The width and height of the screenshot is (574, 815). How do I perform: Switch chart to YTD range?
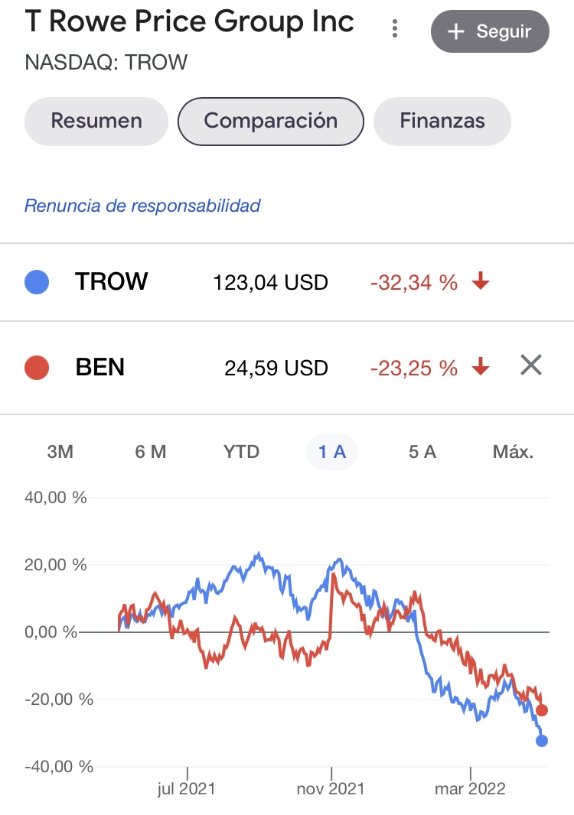click(x=241, y=452)
